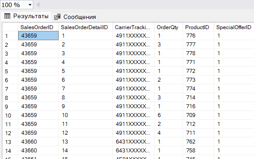Click SalesOrderID 43660 in row 14
Screen dimensions: 254x159
(38, 151)
